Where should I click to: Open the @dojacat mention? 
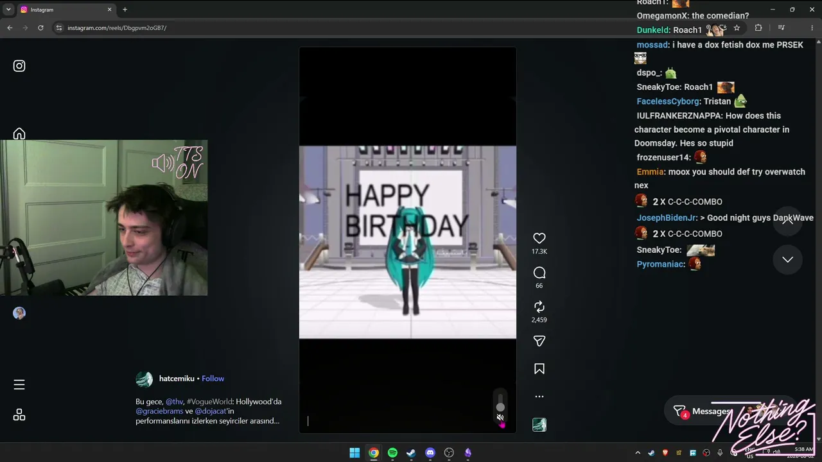[211, 411]
